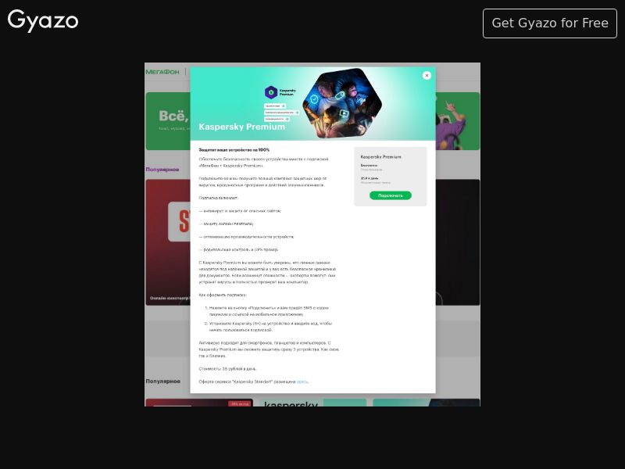
Task: Click the 'Стоимость: 35 рублей в день' line
Action: (x=227, y=369)
